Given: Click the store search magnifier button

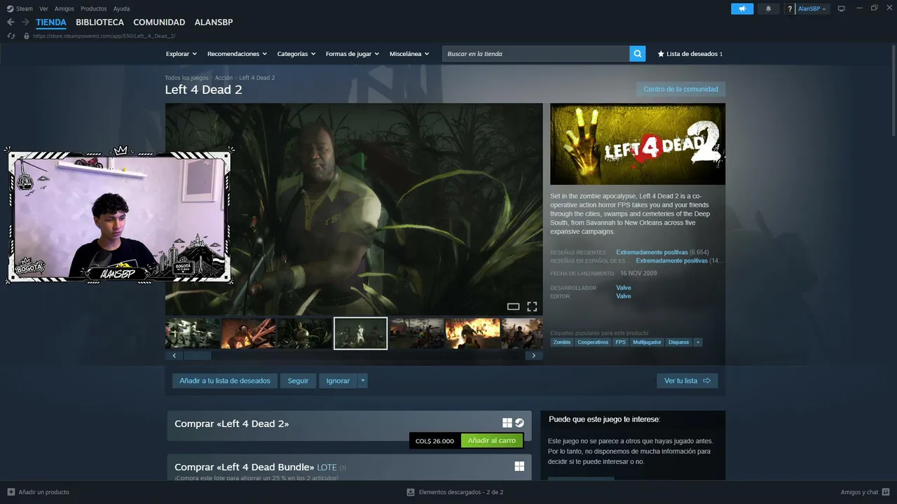Looking at the screenshot, I should coord(637,54).
